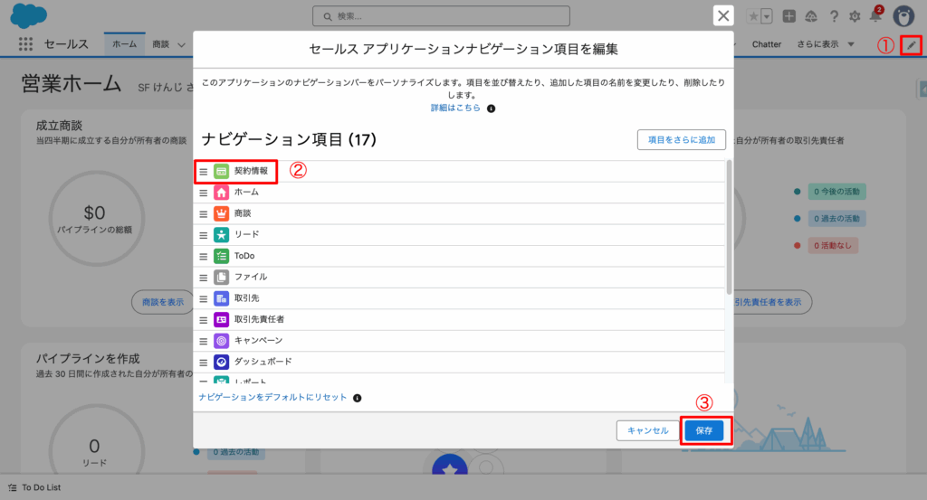Open the 商談 tab dropdown chevron
This screenshot has width=927, height=500.
click(x=182, y=44)
